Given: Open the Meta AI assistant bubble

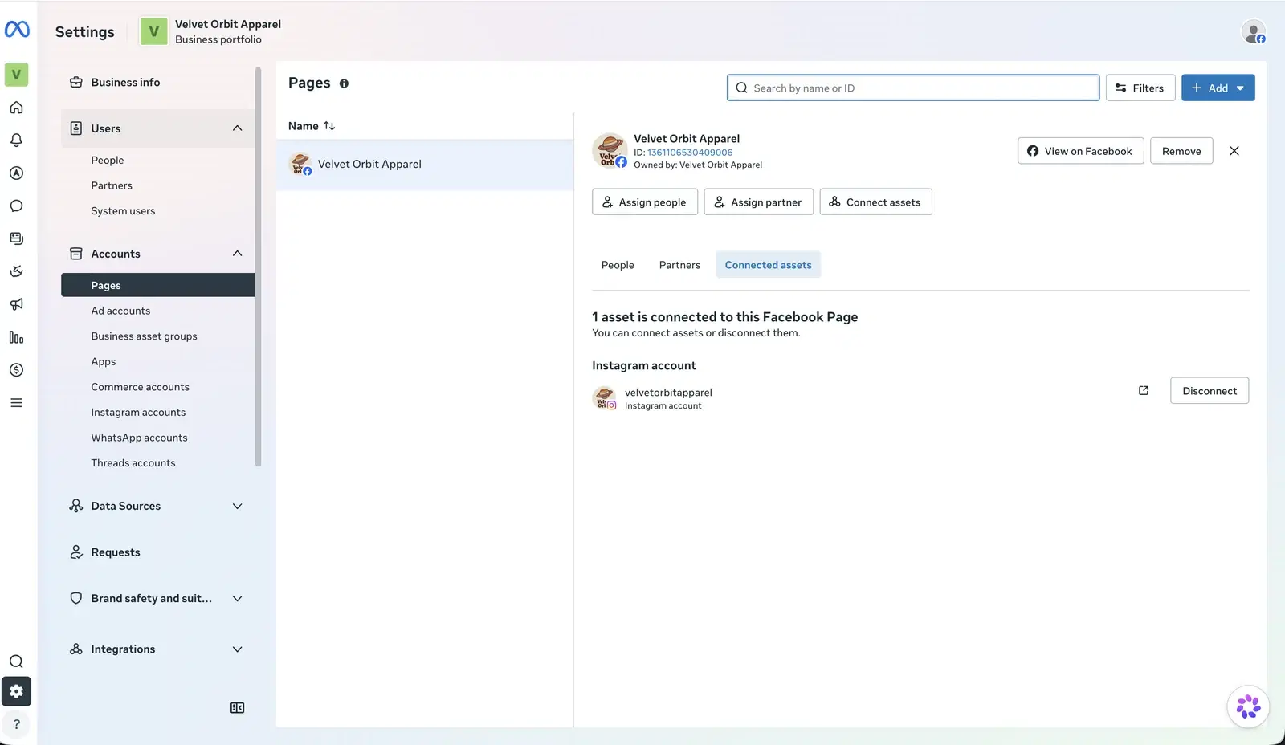Looking at the screenshot, I should pos(1248,707).
